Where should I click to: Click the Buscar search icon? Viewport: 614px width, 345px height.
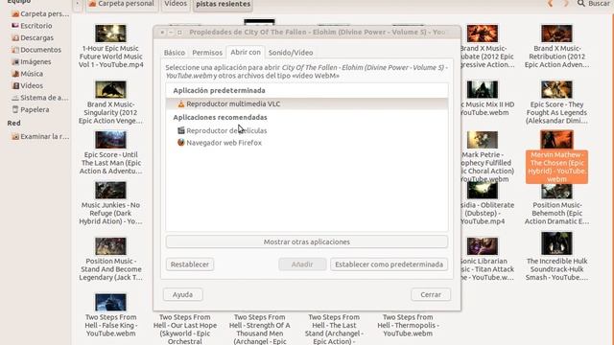[581, 4]
